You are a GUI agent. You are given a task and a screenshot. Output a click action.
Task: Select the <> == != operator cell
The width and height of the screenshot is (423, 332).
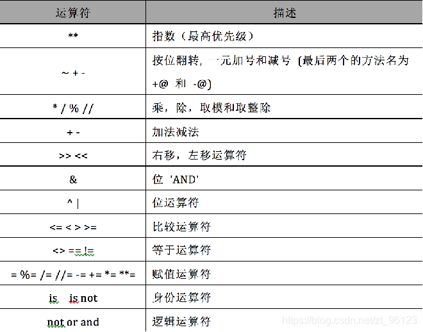(x=73, y=251)
